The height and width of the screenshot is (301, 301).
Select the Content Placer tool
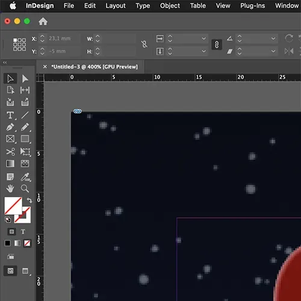(25, 102)
